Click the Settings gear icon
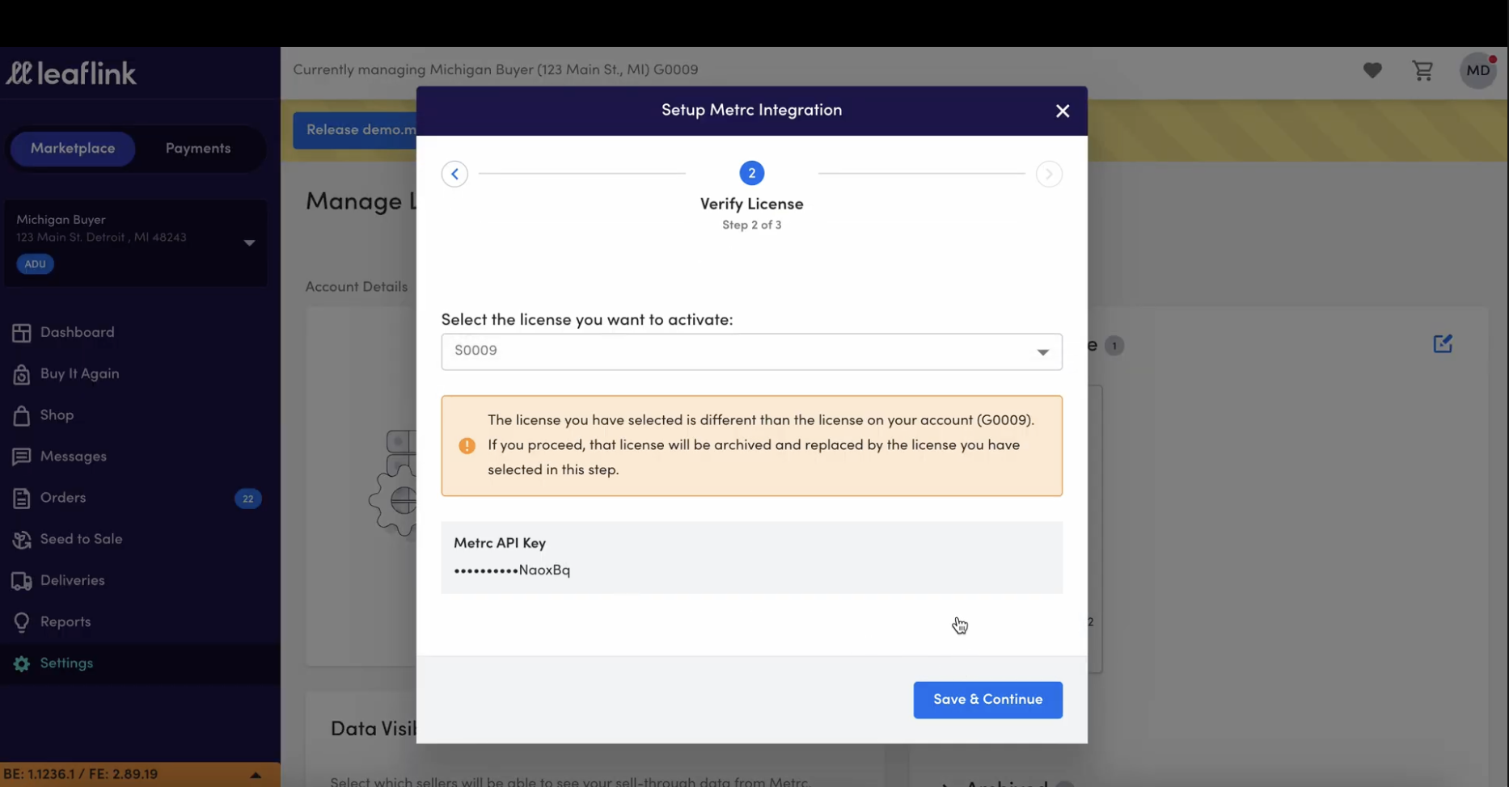Viewport: 1509px width, 787px height. click(x=22, y=663)
